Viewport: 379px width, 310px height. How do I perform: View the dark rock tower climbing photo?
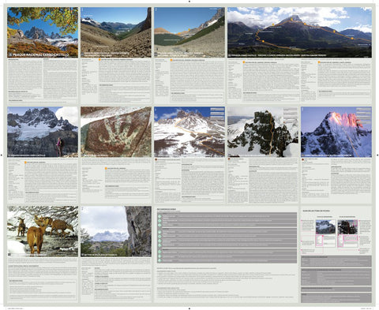tap(263, 132)
